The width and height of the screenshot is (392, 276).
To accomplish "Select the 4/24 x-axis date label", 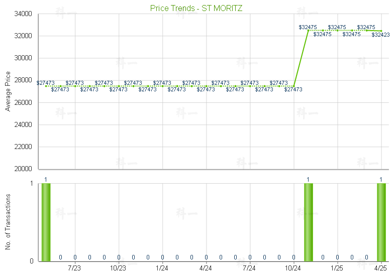I will 206,268.
